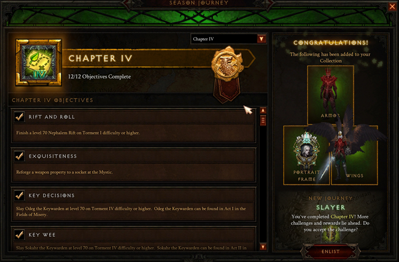Select the Wings reward icon
Image resolution: width=399 pixels, height=262 pixels.
click(354, 155)
